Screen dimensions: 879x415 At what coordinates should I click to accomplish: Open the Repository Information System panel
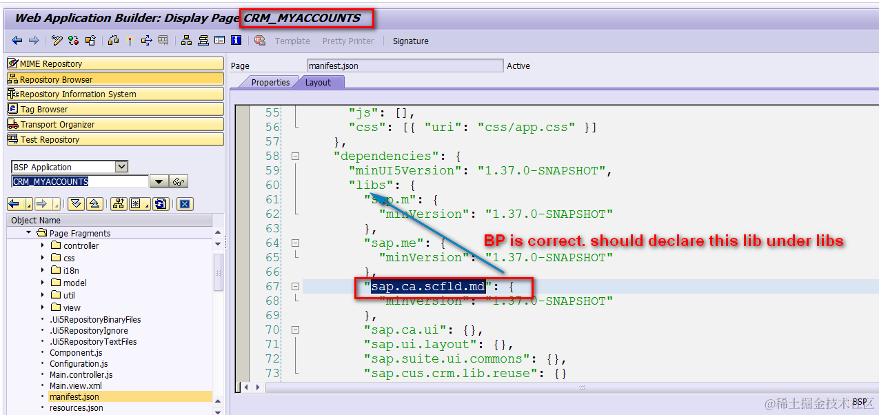(x=115, y=94)
